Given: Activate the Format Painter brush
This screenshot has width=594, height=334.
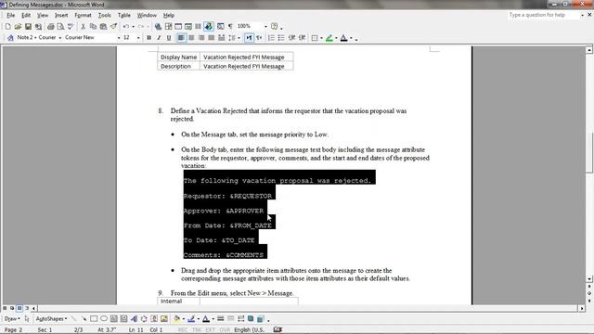Looking at the screenshot, I should point(113,27).
